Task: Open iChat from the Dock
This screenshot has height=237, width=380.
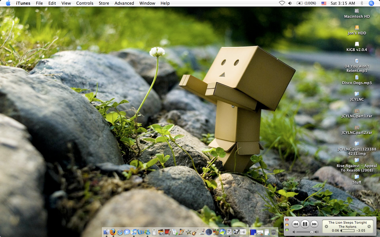Action: tap(127, 232)
